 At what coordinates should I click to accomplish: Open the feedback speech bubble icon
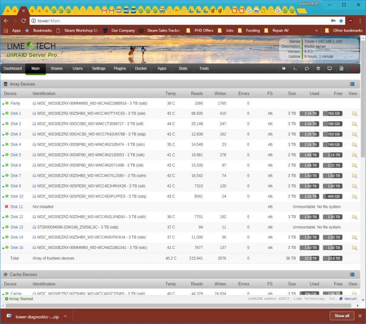[x=307, y=69]
